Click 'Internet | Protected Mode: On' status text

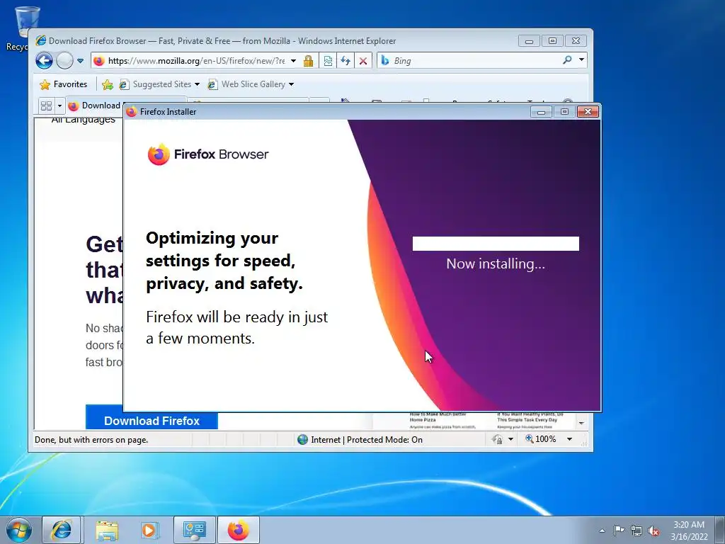(367, 439)
